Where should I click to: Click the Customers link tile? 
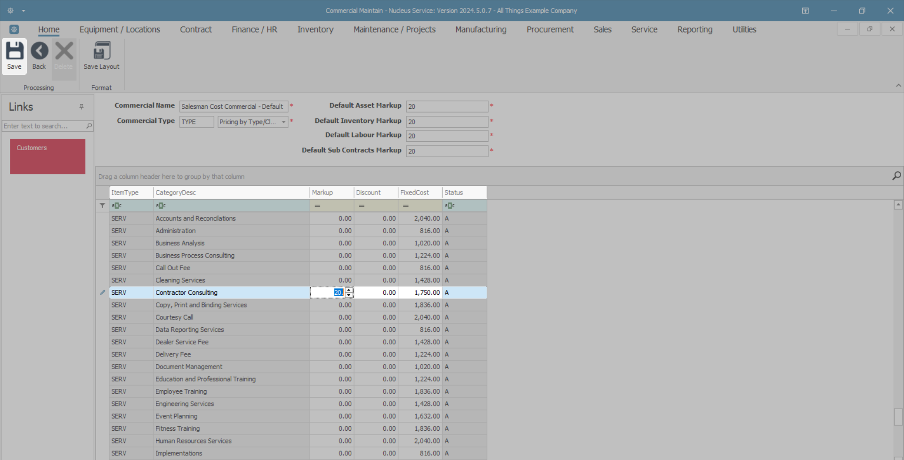tap(48, 156)
